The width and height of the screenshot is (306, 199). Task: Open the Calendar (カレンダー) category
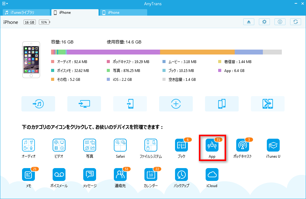151,175
